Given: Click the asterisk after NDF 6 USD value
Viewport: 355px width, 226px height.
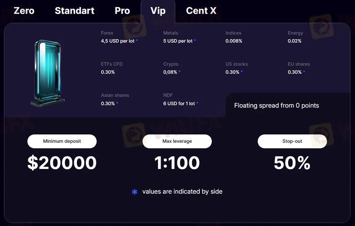Looking at the screenshot, I should coord(197,103).
